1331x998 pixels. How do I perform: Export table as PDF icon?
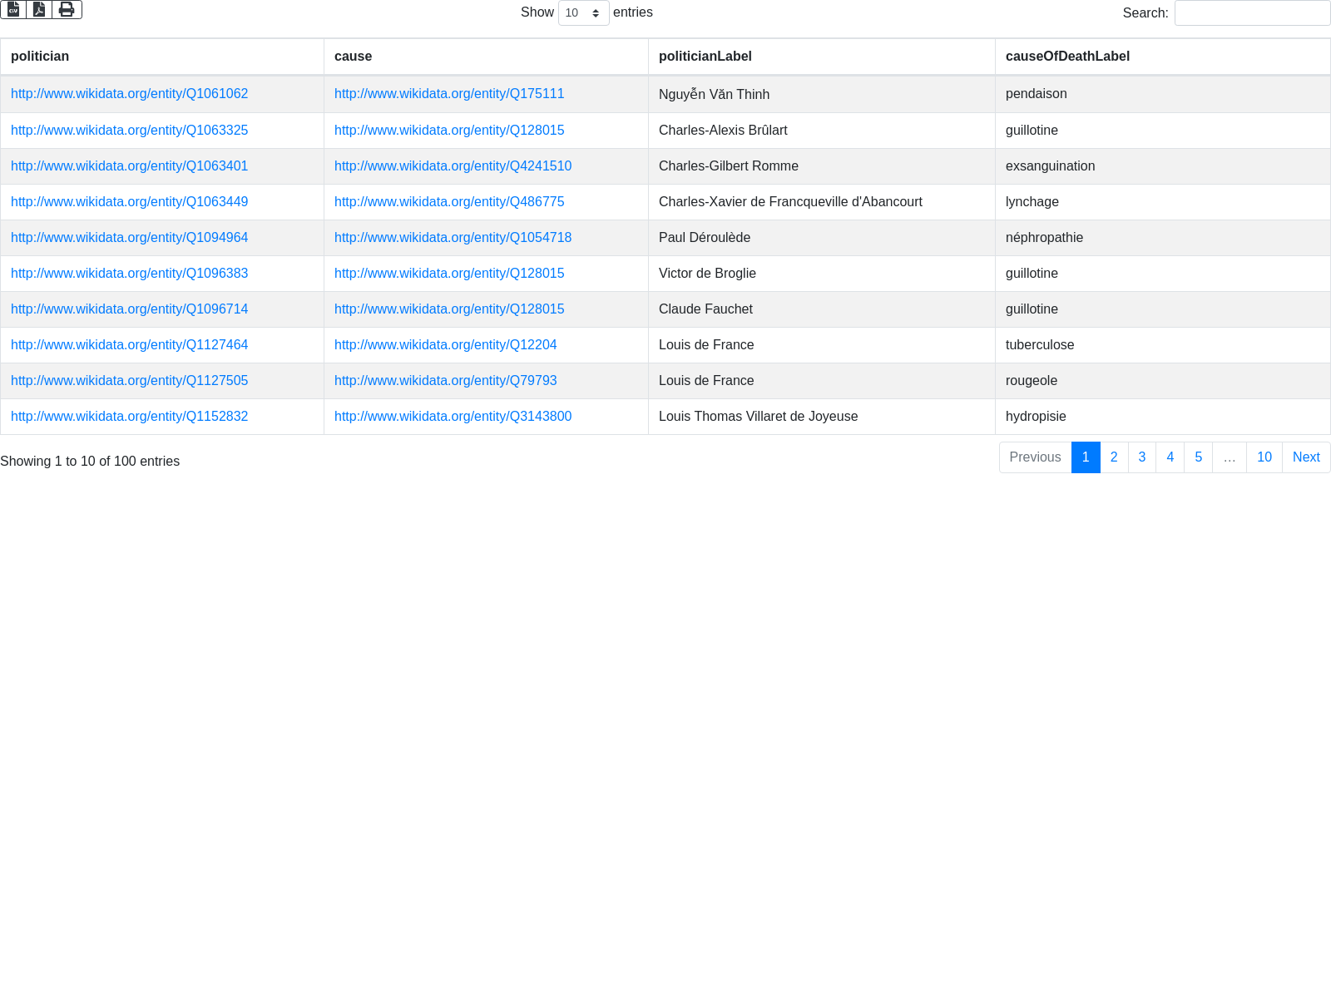[39, 9]
